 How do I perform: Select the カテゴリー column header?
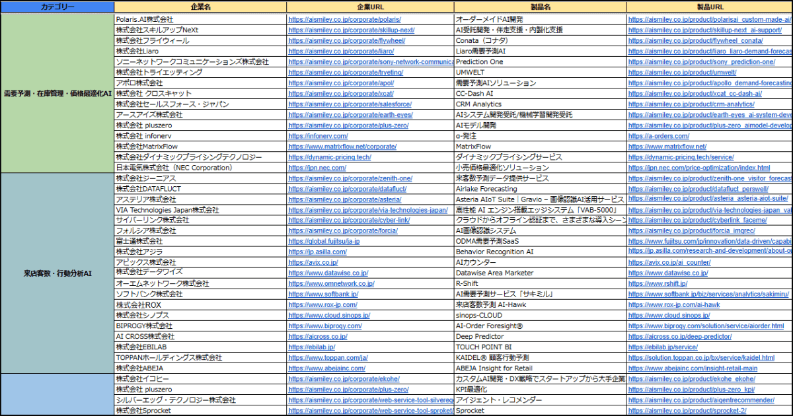[x=57, y=7]
